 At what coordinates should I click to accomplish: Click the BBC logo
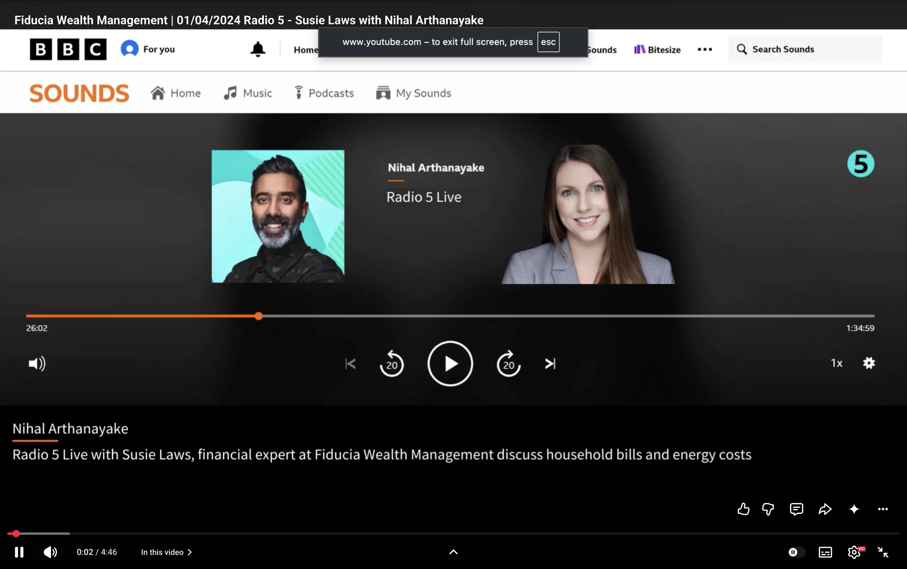point(68,49)
